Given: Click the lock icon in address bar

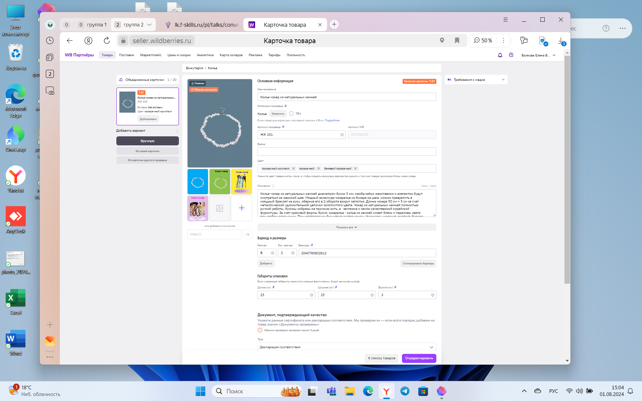Looking at the screenshot, I should tap(123, 40).
